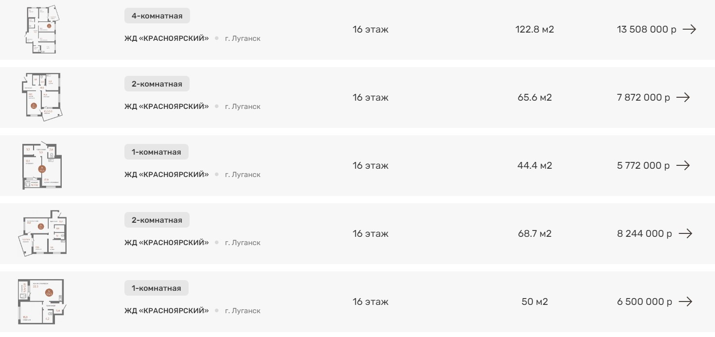Click the 8 244 000 р price
The image size is (715, 337).
pyautogui.click(x=645, y=233)
